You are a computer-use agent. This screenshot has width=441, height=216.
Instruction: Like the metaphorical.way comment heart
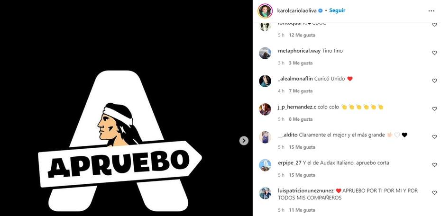pos(434,53)
